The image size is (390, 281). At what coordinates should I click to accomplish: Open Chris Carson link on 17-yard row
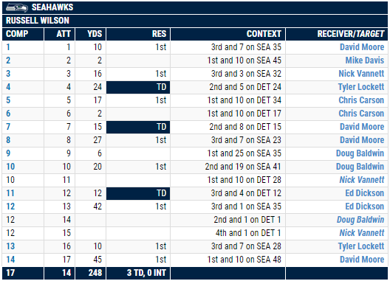click(x=361, y=100)
